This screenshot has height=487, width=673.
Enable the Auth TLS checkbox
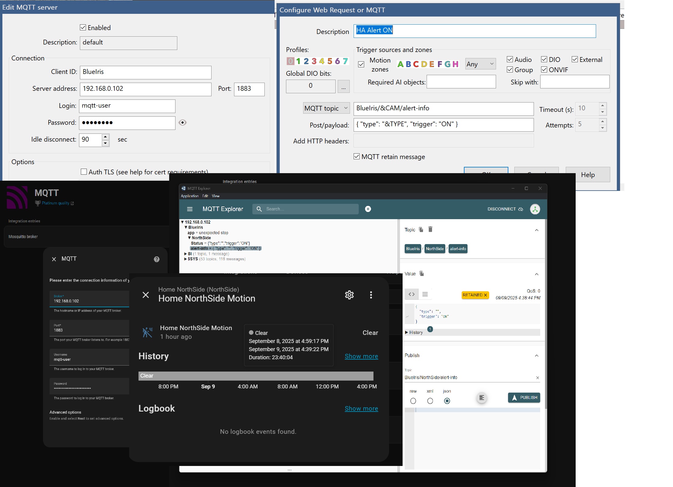click(84, 172)
